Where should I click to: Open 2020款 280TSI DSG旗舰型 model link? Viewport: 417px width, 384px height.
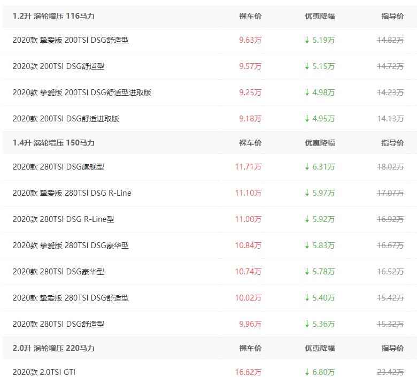click(58, 166)
